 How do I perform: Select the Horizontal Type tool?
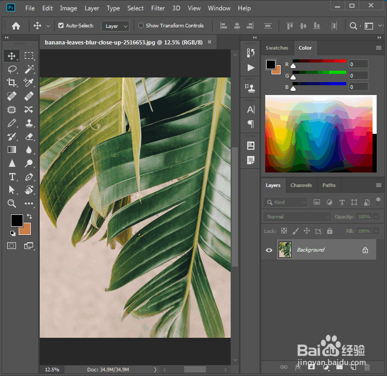tap(12, 177)
